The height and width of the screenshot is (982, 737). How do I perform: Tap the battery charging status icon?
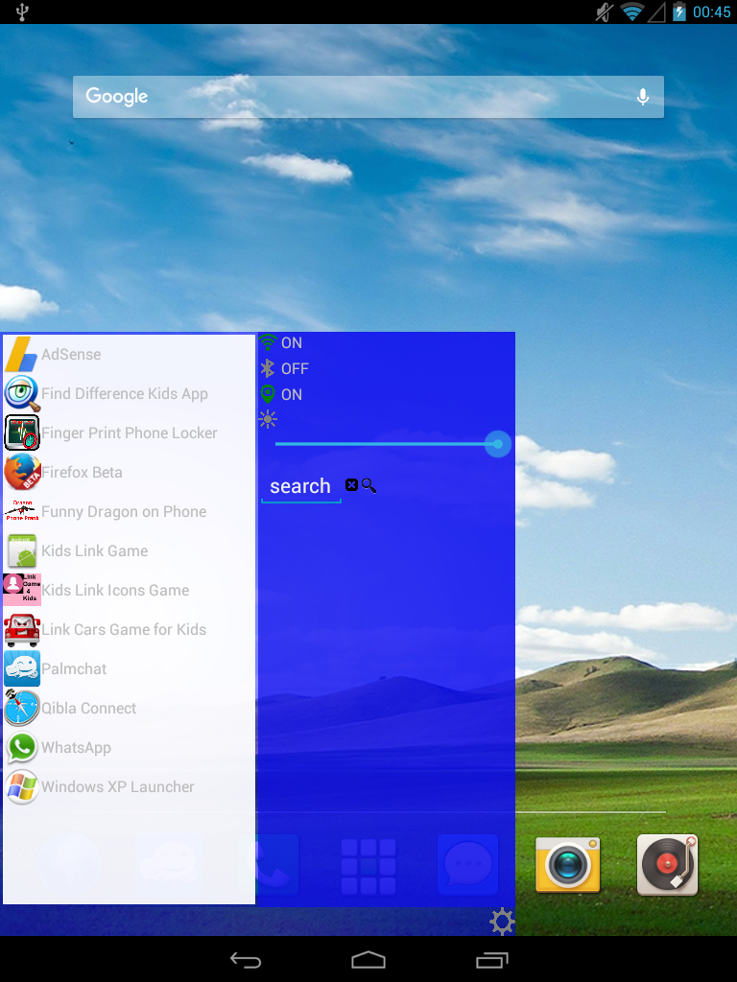(679, 12)
